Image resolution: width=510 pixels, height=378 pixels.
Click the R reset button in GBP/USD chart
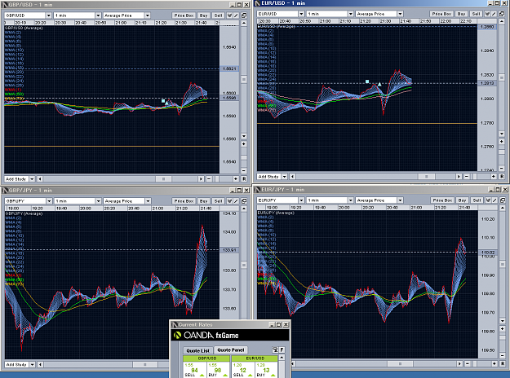click(244, 179)
